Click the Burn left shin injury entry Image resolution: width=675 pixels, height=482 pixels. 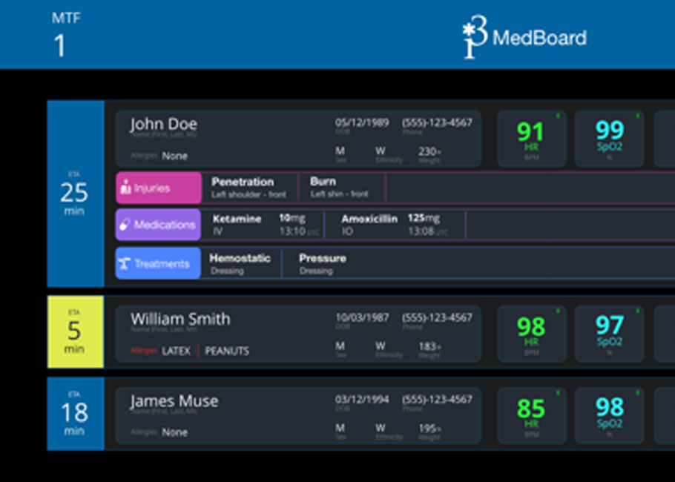pos(339,188)
